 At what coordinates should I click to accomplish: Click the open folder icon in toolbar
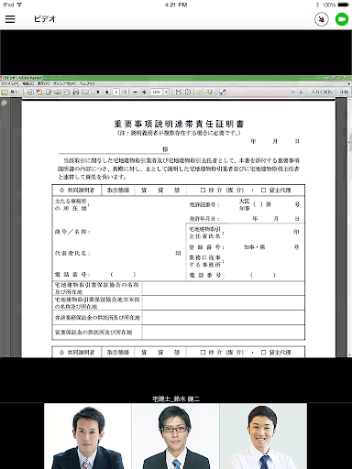(5, 92)
